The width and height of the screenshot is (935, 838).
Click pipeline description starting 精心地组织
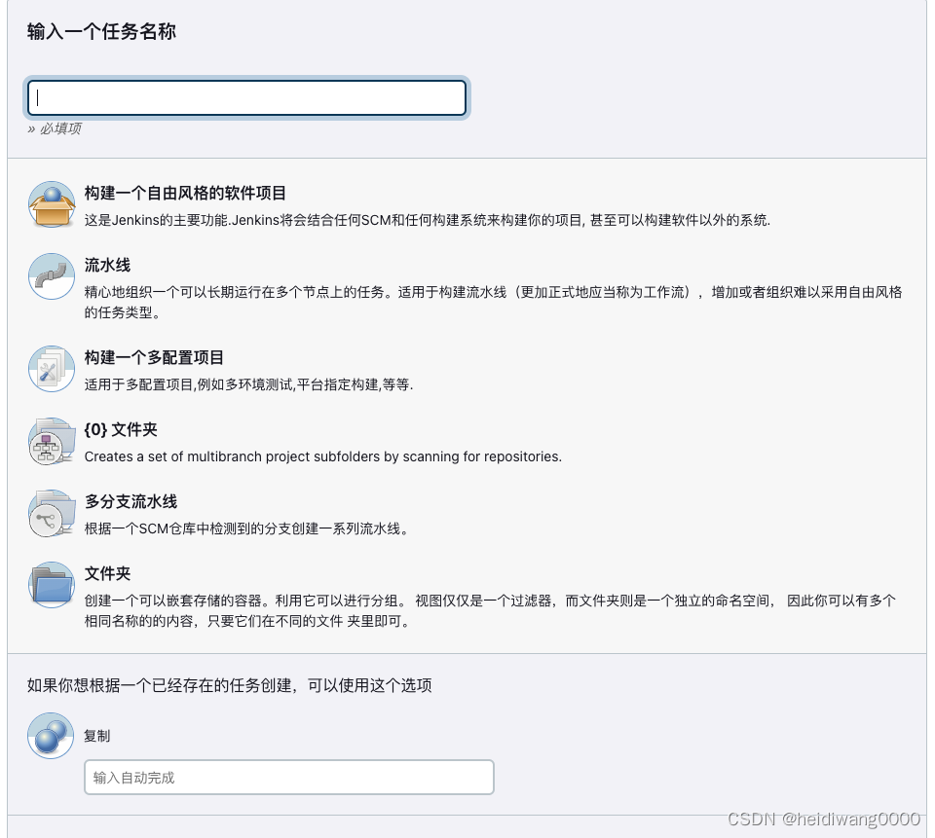click(493, 302)
